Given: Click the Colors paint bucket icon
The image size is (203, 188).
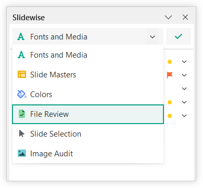Looking at the screenshot, I should (x=22, y=94).
